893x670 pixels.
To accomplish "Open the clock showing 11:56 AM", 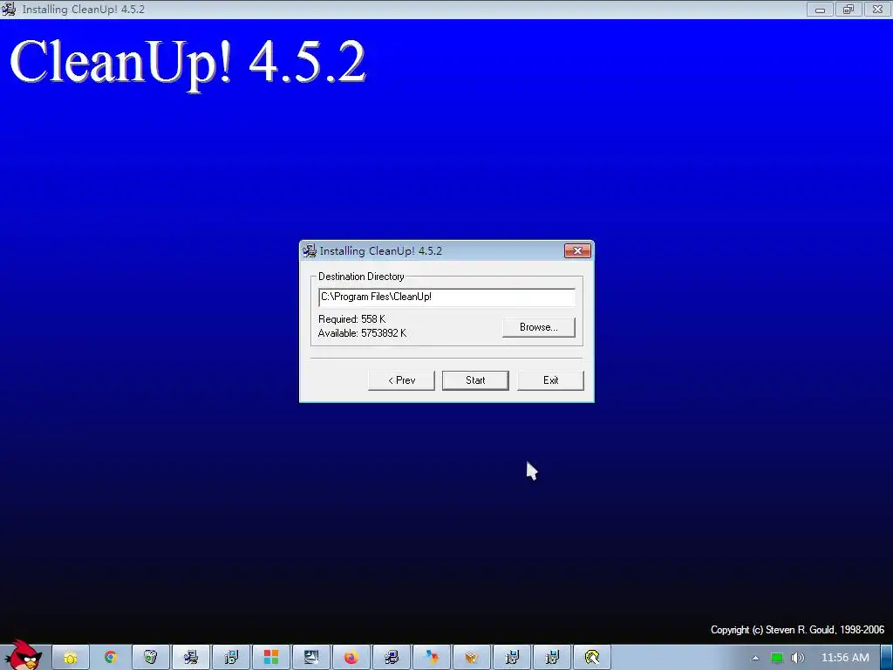I will (845, 658).
